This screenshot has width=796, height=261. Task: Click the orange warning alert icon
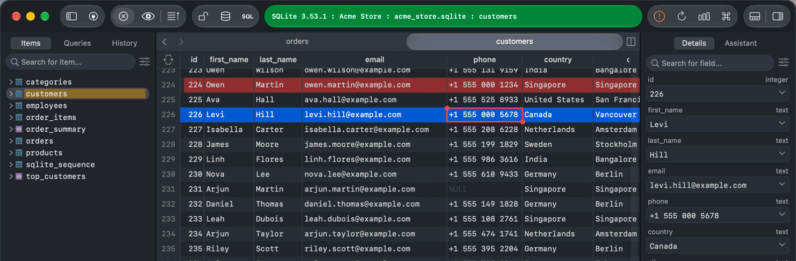click(x=659, y=16)
